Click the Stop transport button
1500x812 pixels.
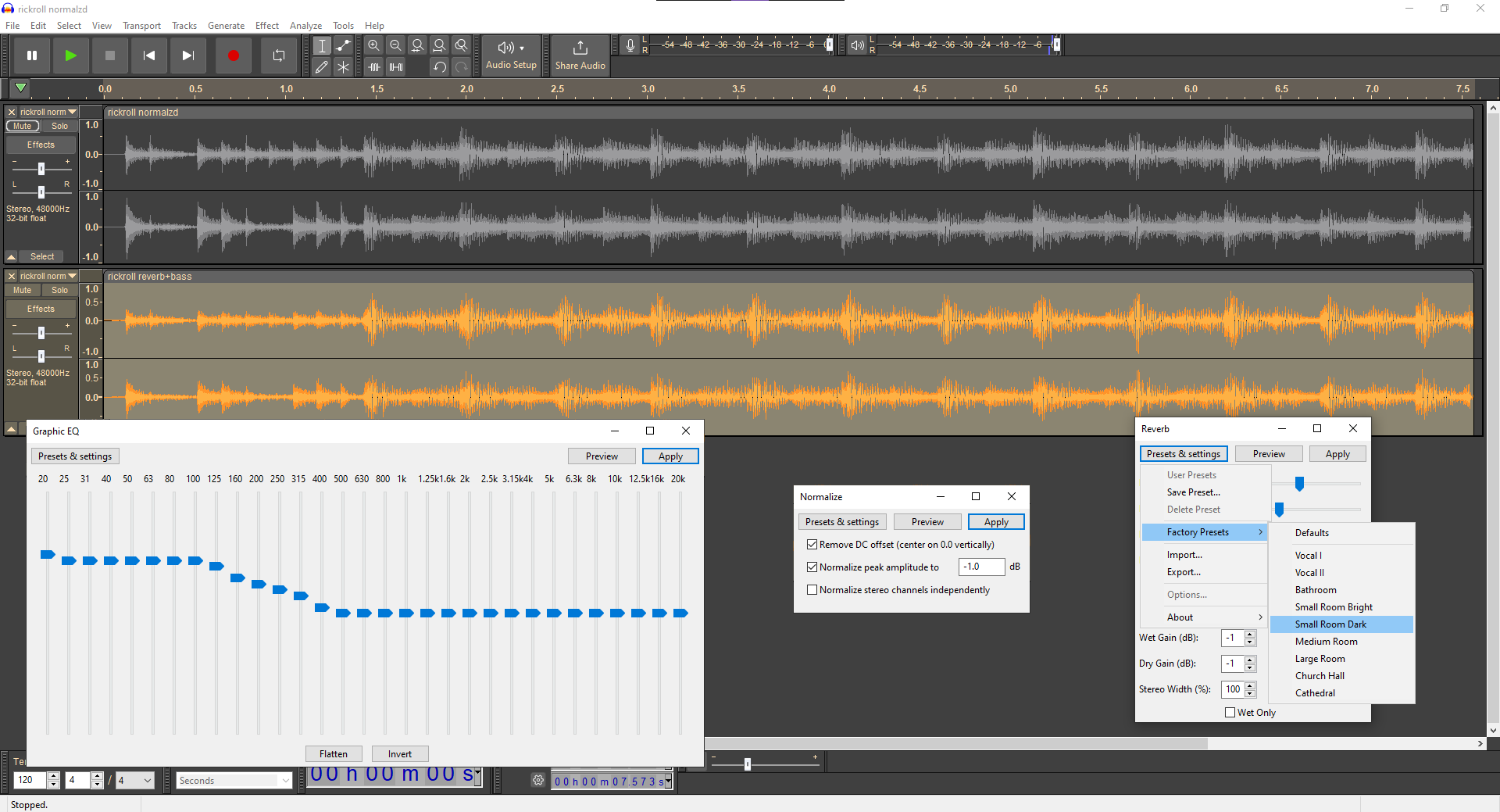[109, 55]
